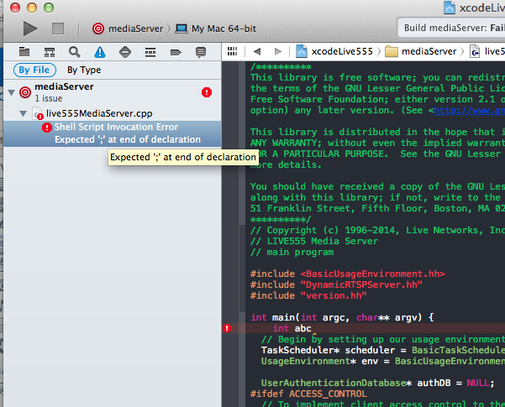Click the jump bar C++ file icon
505x407 pixels.
pos(475,51)
